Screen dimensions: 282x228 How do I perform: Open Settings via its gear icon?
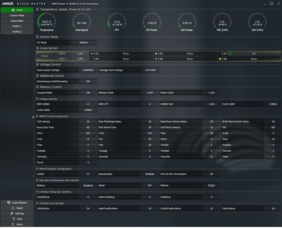tap(12, 213)
